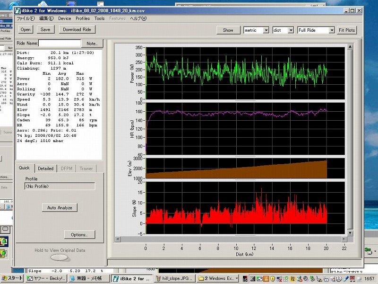Open the Device menu
This screenshot has width=378, height=284.
tap(64, 18)
